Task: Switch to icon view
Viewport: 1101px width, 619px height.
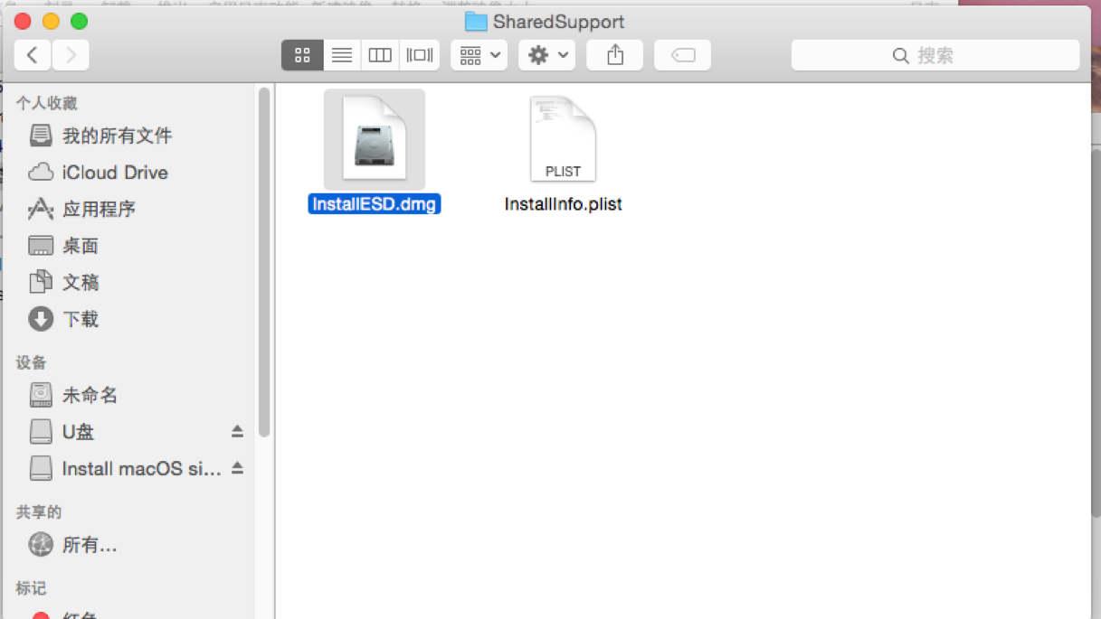Action: [x=302, y=55]
